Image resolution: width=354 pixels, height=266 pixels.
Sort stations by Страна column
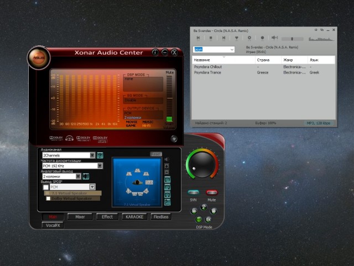click(268, 60)
